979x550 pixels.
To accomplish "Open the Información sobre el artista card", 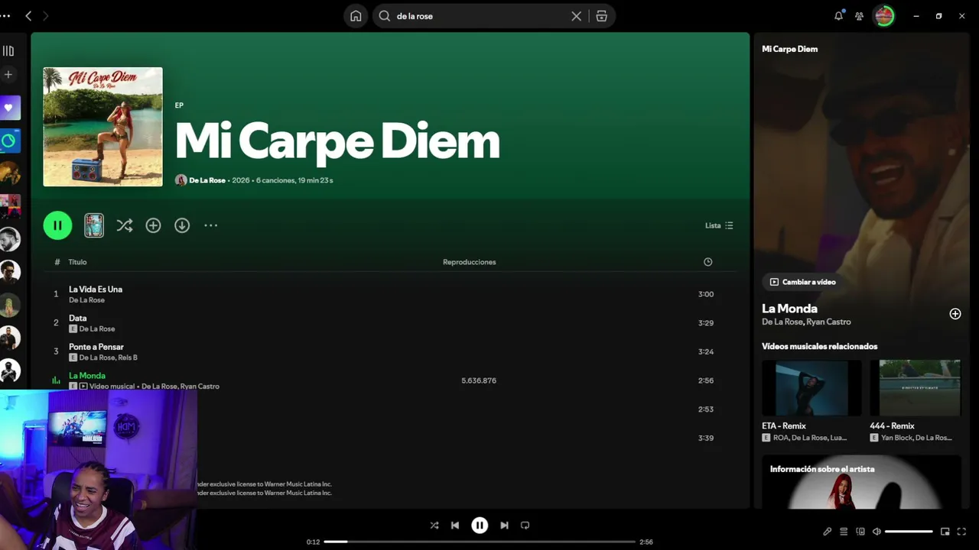I will tap(861, 482).
